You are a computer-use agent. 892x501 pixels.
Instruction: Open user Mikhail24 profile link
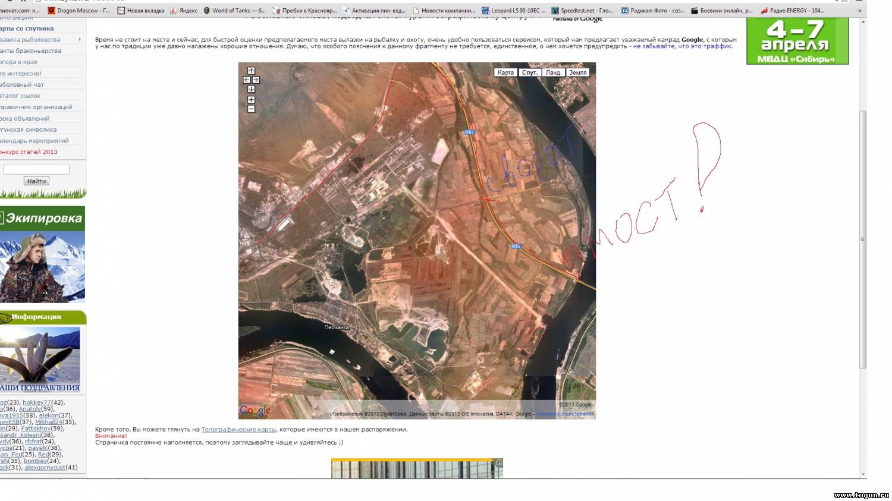(48, 422)
